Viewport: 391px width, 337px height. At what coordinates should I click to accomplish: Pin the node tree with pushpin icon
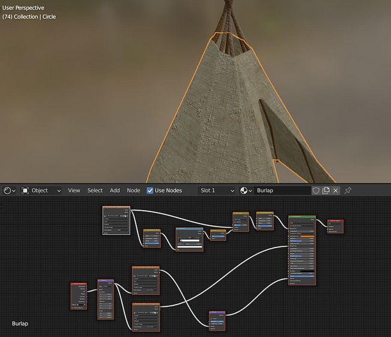[348, 190]
